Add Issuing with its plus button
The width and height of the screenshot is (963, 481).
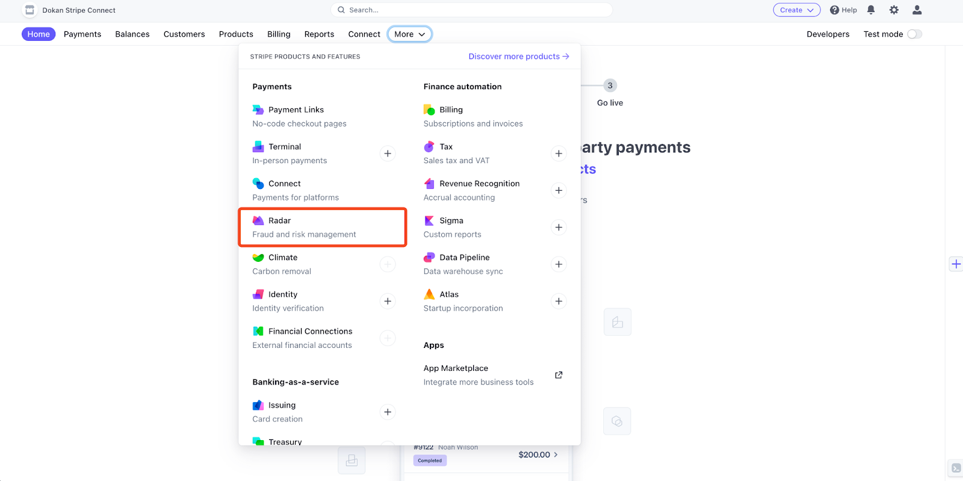(x=388, y=412)
